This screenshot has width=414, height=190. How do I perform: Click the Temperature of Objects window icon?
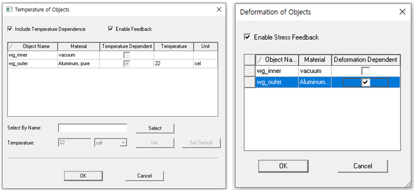point(9,9)
